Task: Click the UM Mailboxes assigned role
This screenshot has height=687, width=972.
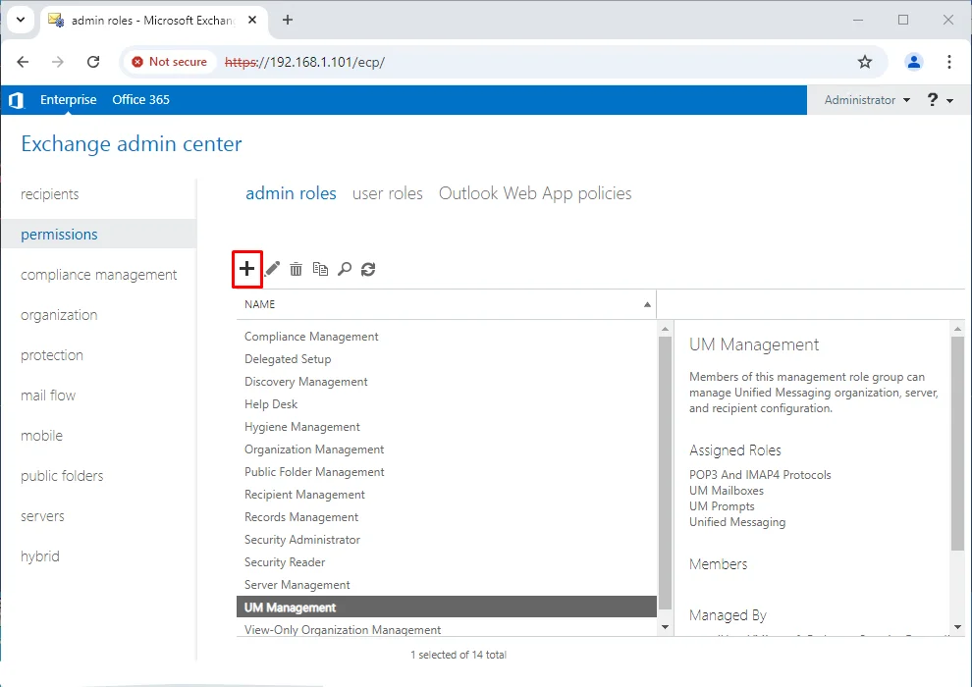Action: point(726,491)
